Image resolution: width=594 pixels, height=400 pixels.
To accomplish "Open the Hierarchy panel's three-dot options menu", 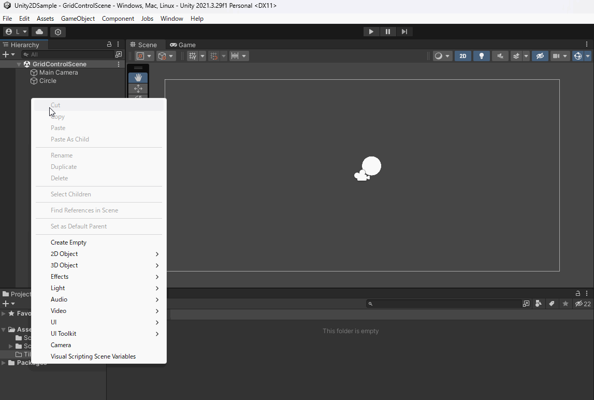I will (118, 45).
